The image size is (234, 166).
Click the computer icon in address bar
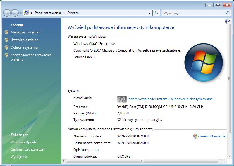(x=26, y=13)
